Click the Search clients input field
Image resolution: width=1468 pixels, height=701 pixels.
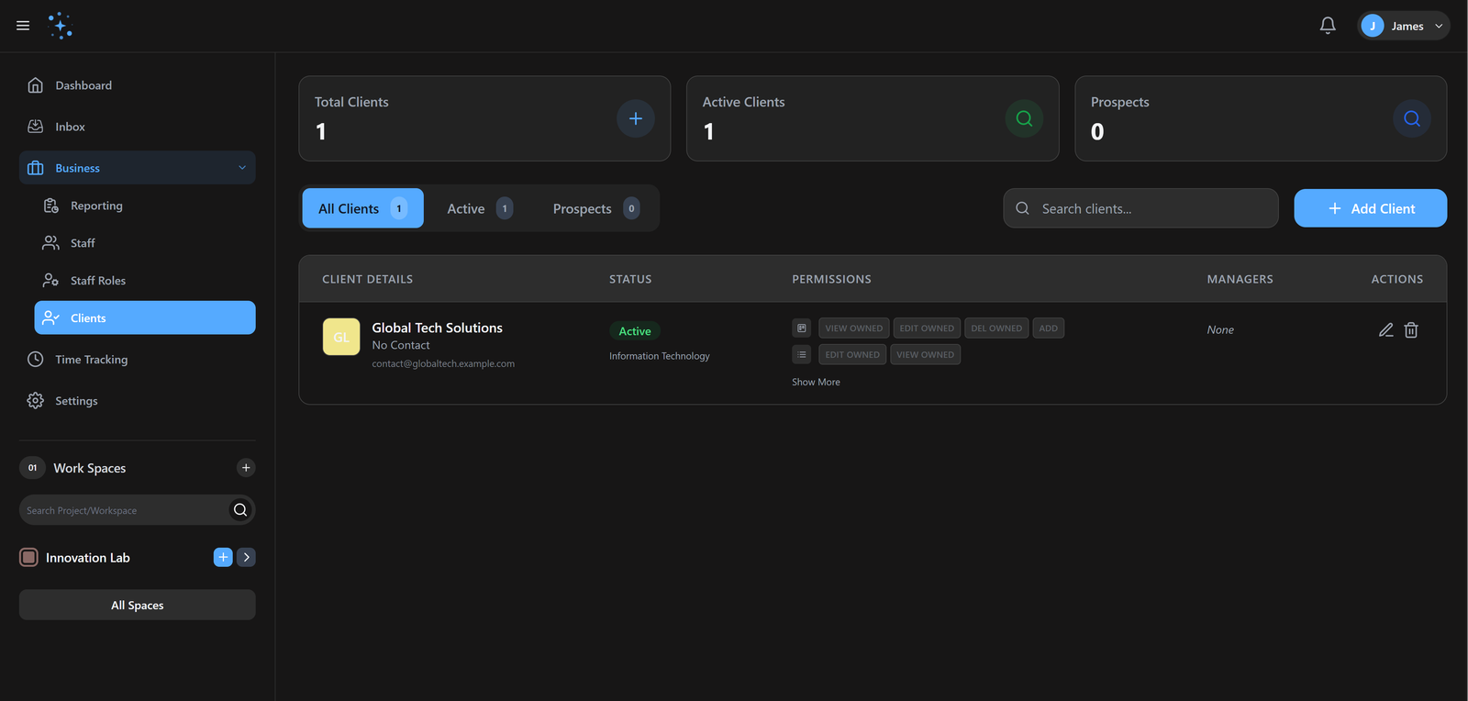point(1151,208)
